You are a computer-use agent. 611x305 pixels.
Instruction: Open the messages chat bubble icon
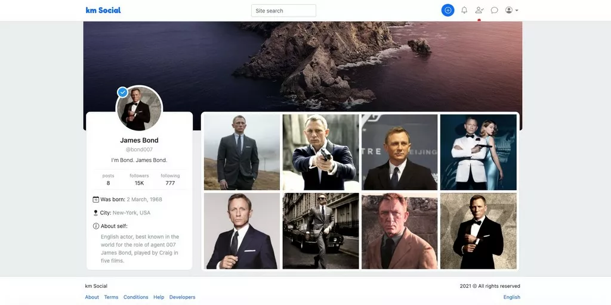(494, 10)
